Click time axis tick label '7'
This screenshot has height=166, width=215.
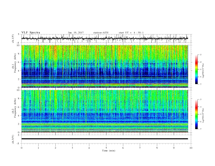pyautogui.click(x=140, y=148)
